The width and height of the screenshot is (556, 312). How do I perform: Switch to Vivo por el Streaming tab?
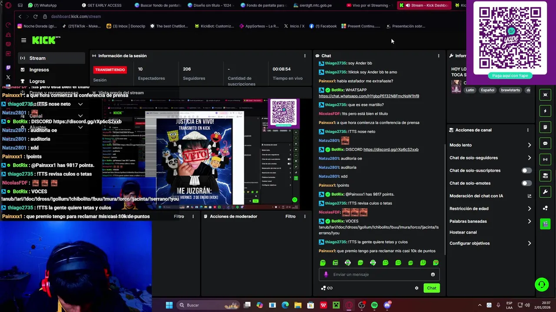coord(369,5)
